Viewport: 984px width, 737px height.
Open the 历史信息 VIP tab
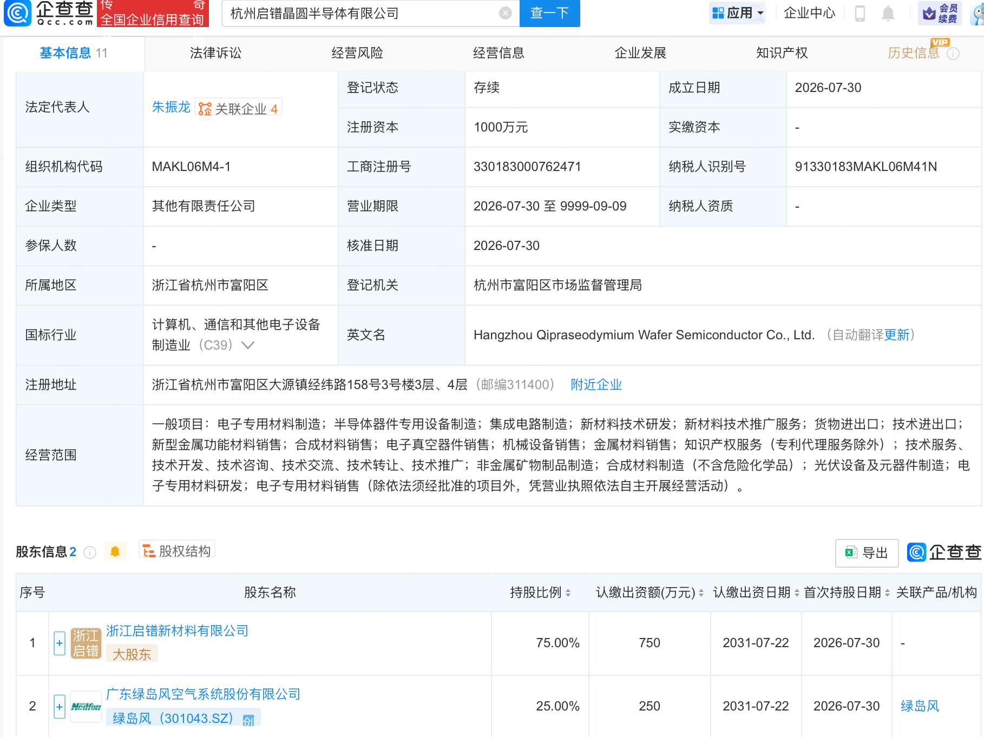[x=914, y=53]
